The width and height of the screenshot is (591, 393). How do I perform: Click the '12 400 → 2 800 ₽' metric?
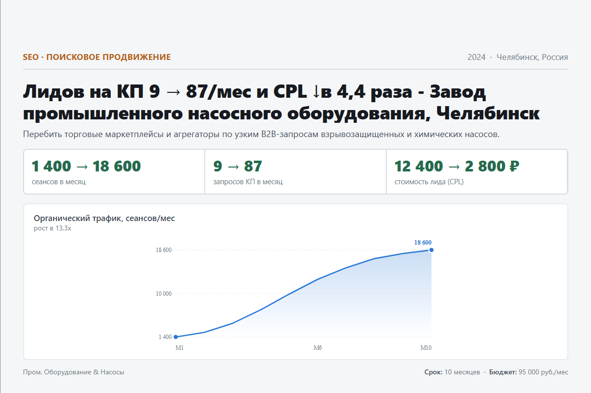[457, 167]
